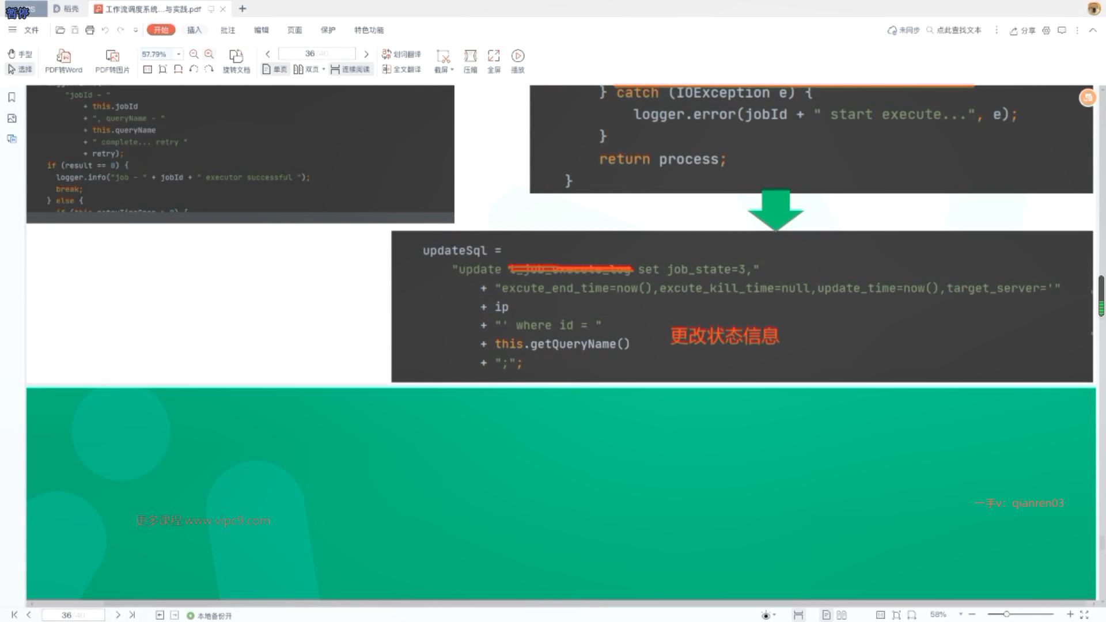This screenshot has height=622, width=1106.
Task: Click the PDF转图片 conversion icon
Action: (x=112, y=56)
